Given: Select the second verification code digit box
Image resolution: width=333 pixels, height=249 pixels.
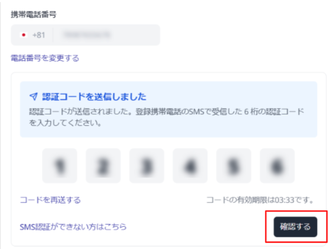Looking at the screenshot, I should pyautogui.click(x=103, y=166).
